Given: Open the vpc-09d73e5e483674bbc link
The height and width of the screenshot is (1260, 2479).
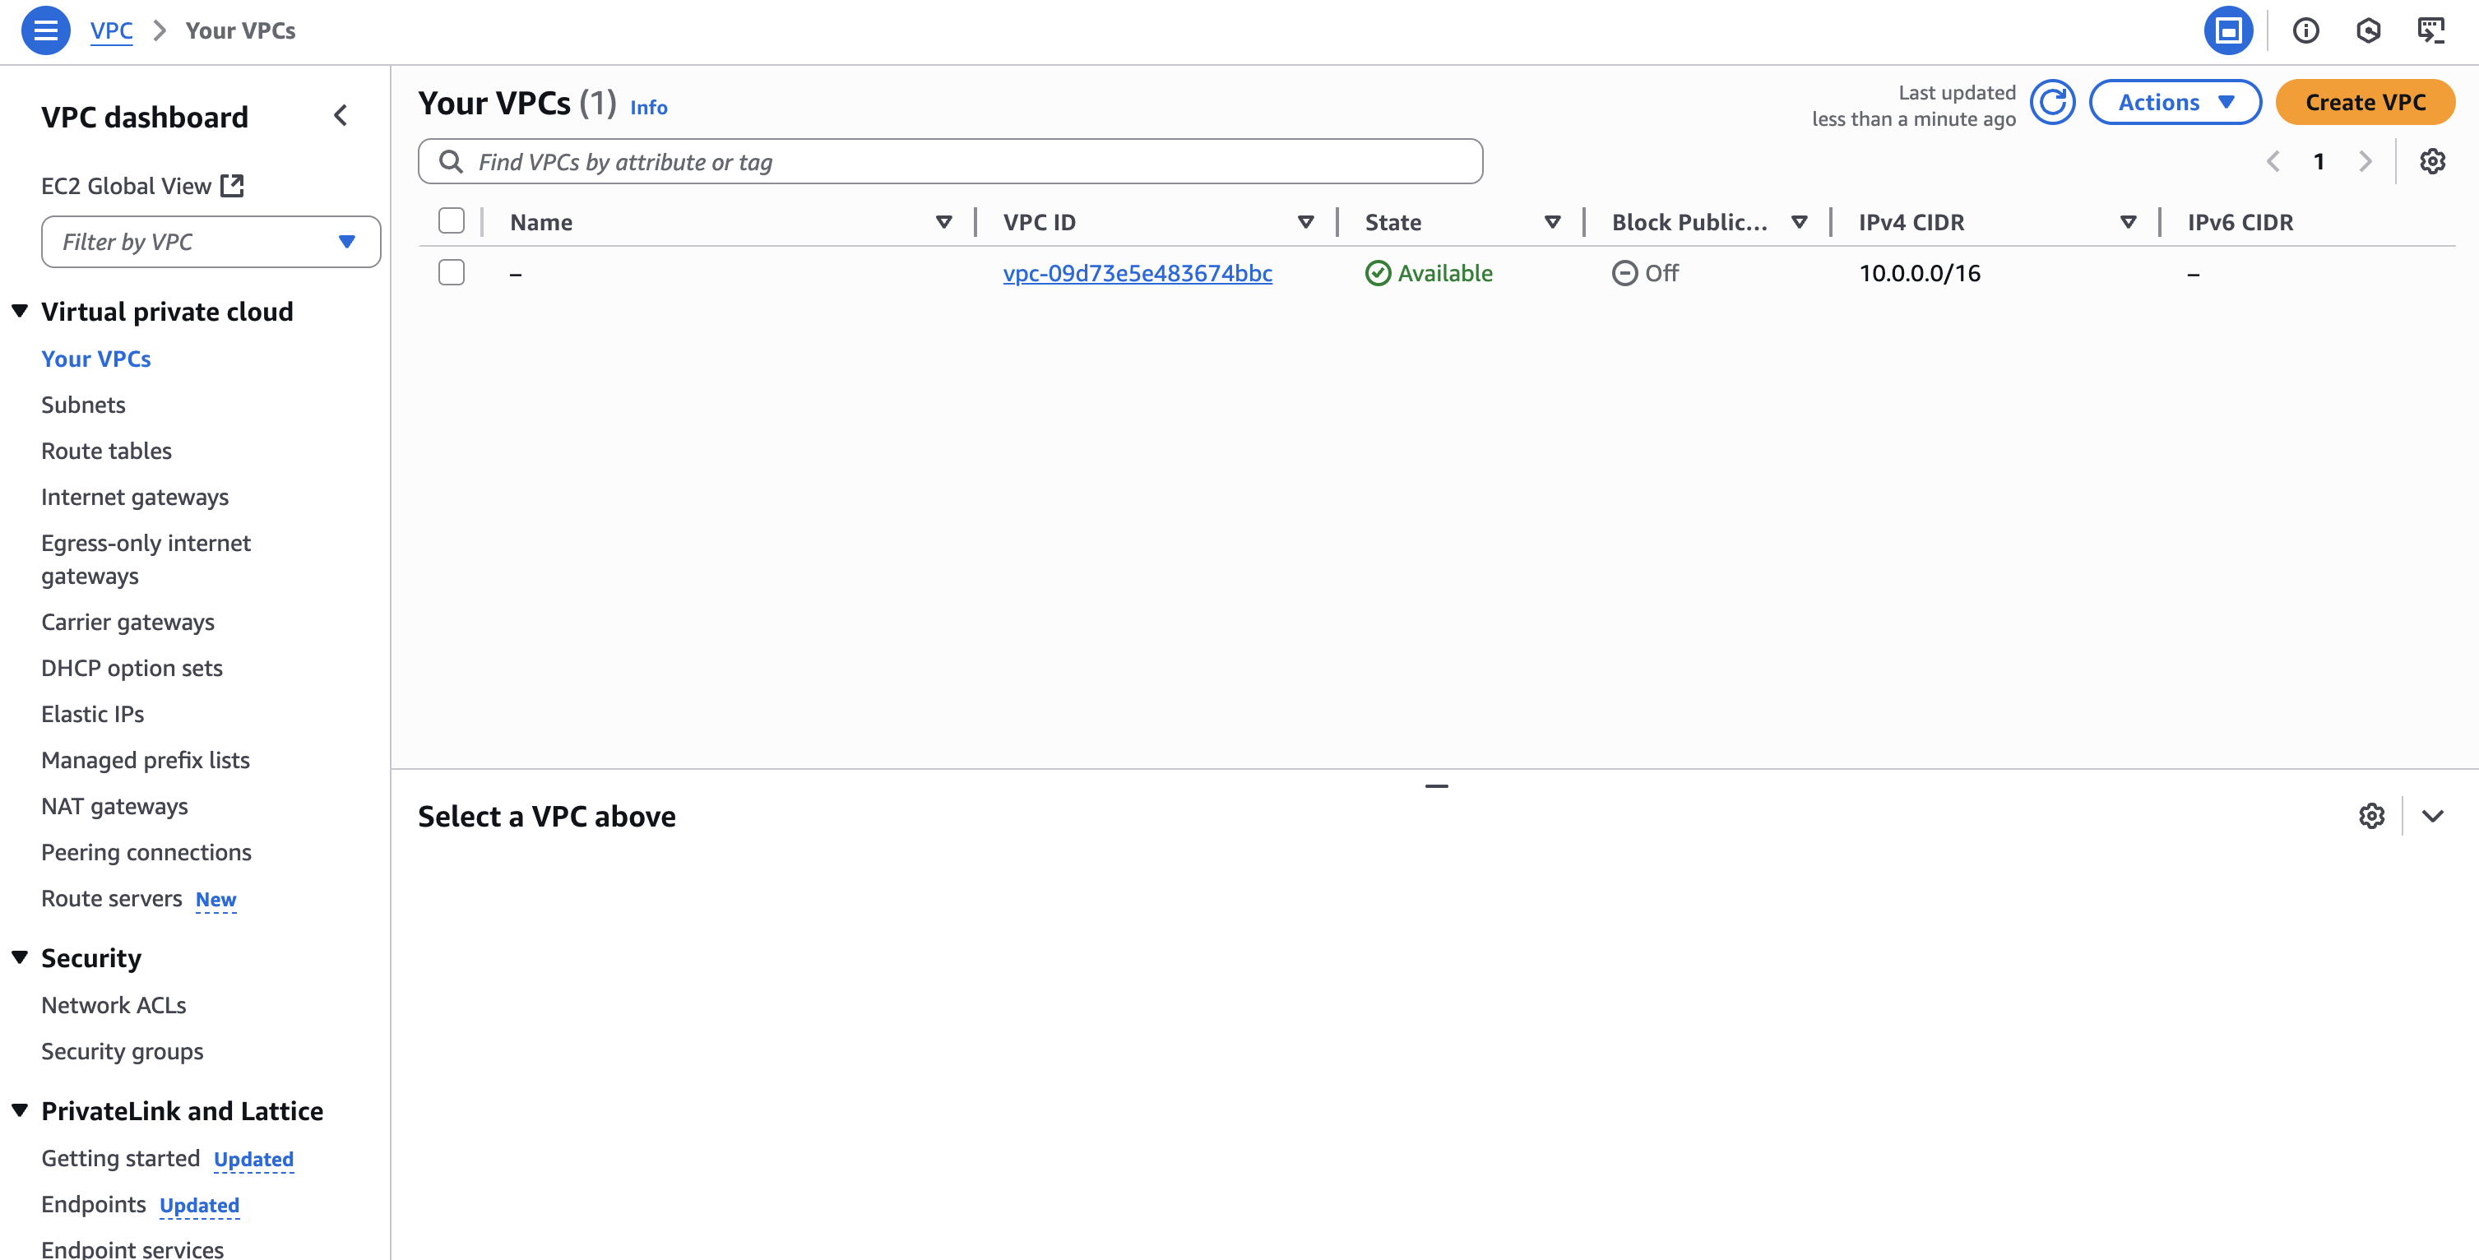Looking at the screenshot, I should click(1137, 273).
